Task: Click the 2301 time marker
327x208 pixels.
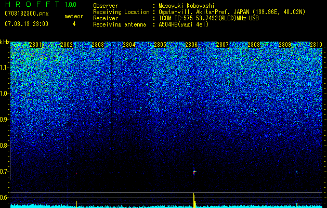Action: [x=35, y=45]
